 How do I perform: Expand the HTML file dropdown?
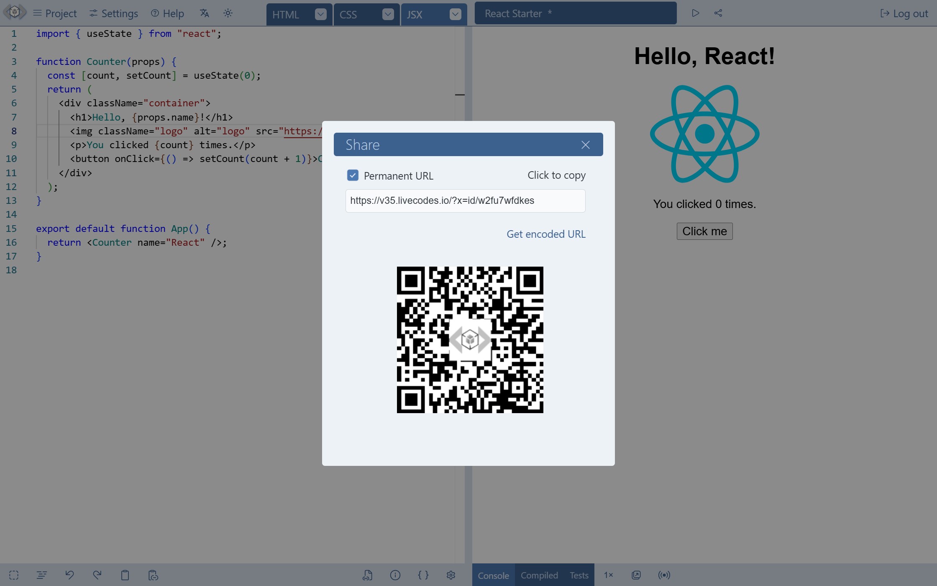tap(322, 13)
